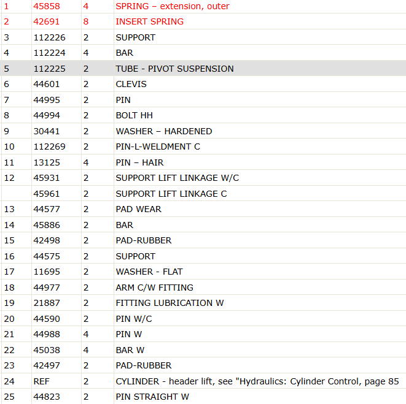This screenshot has width=406, height=404.
Task: Select the PIN – HAIR row
Action: [203, 162]
